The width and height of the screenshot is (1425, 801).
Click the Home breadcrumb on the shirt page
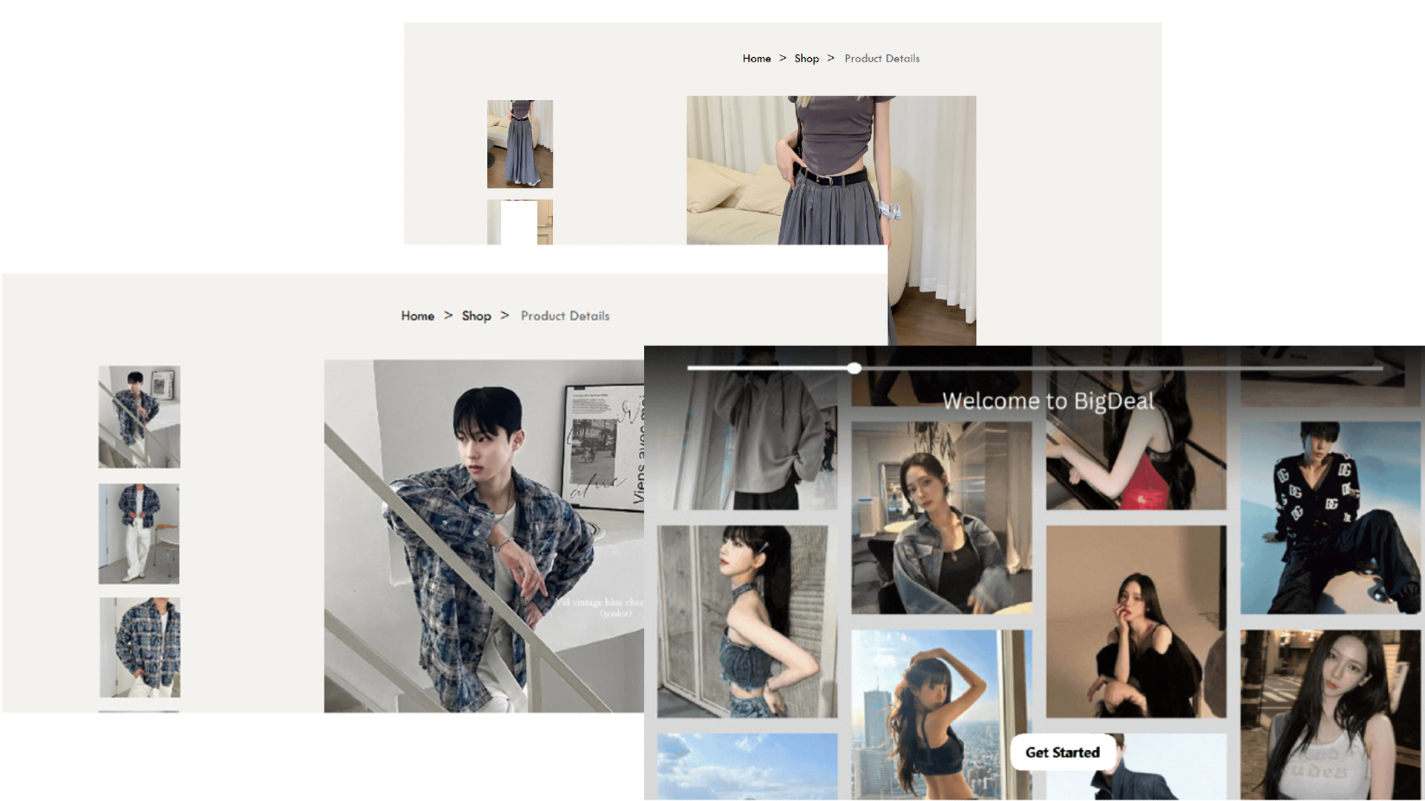[418, 315]
